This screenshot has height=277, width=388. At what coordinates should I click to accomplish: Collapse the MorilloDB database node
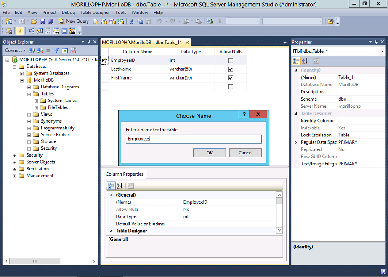click(x=22, y=80)
